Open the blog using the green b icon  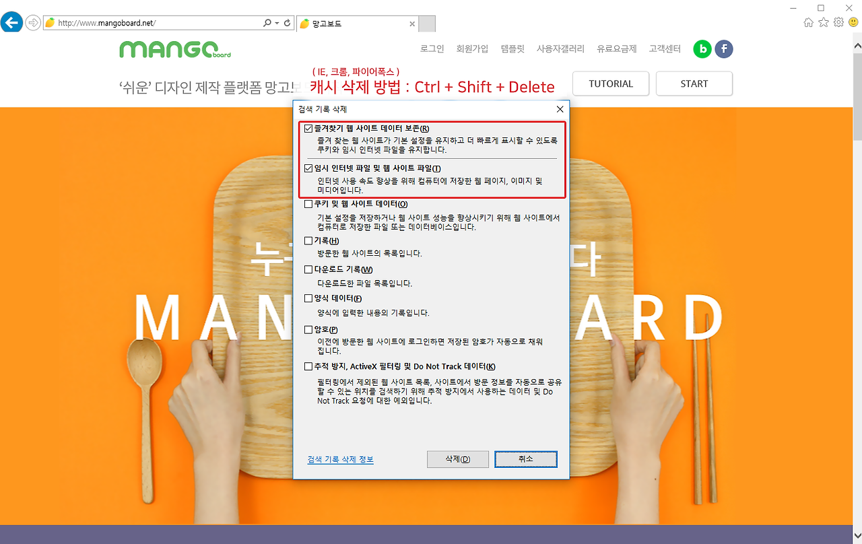[x=702, y=48]
